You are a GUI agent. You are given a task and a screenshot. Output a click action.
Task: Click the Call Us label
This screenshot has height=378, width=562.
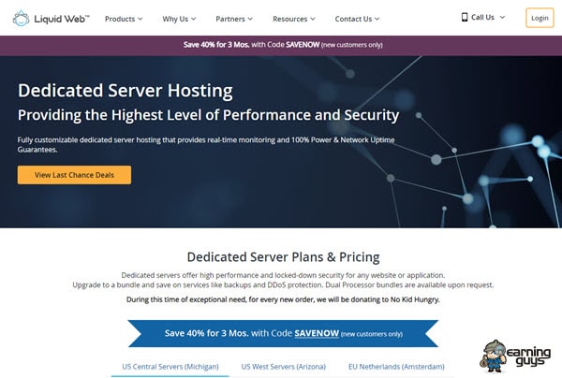(x=482, y=17)
